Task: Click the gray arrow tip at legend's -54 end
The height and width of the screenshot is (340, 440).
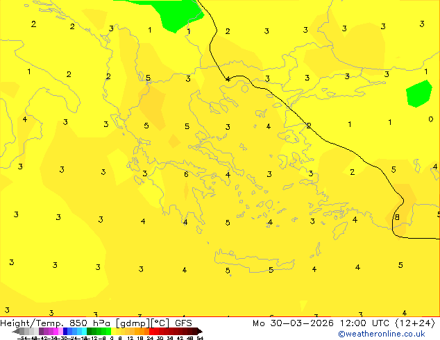Action: pos(16,331)
